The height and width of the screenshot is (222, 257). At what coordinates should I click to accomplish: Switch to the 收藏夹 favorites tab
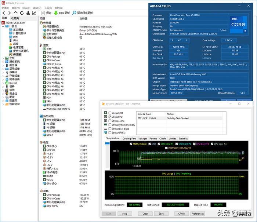point(15,18)
